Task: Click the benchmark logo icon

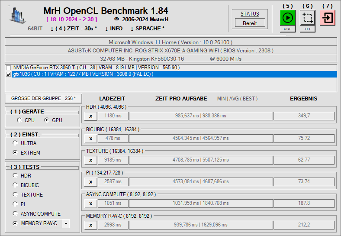Action: tap(18, 15)
